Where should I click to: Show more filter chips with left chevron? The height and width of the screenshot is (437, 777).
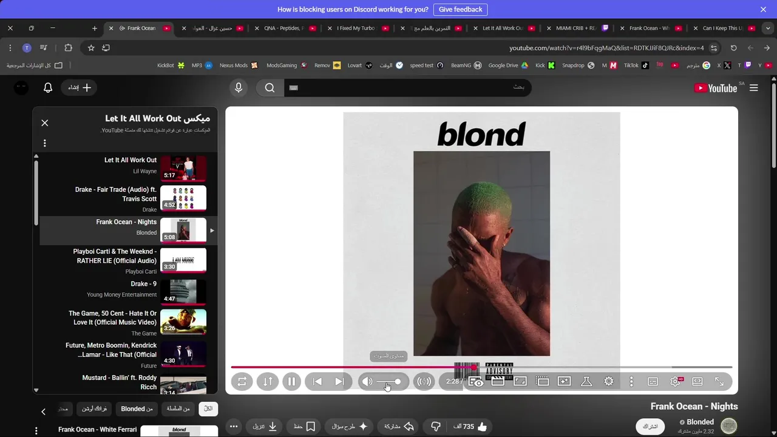tap(43, 412)
